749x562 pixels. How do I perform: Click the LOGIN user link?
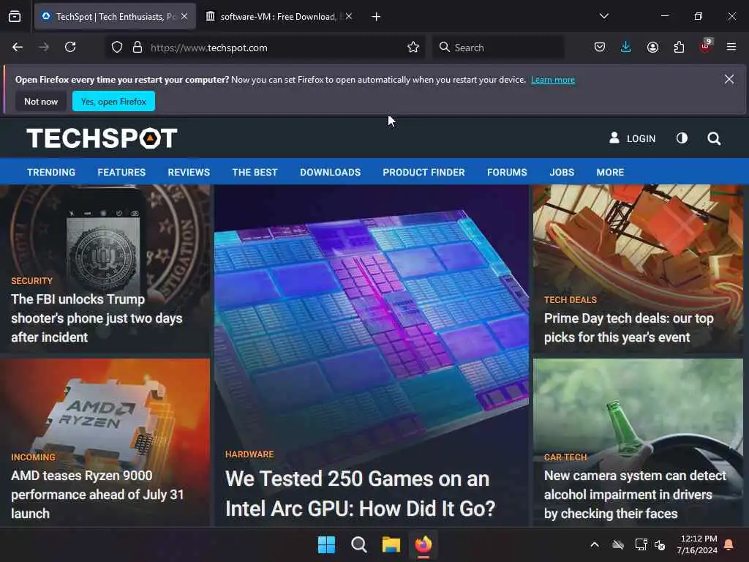point(633,138)
